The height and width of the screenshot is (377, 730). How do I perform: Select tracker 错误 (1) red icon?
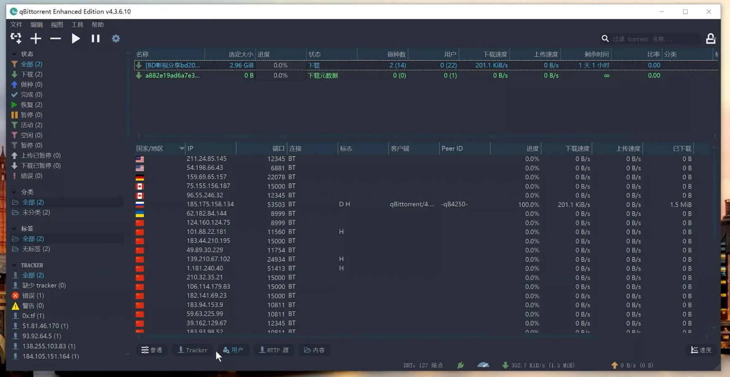[x=15, y=296]
